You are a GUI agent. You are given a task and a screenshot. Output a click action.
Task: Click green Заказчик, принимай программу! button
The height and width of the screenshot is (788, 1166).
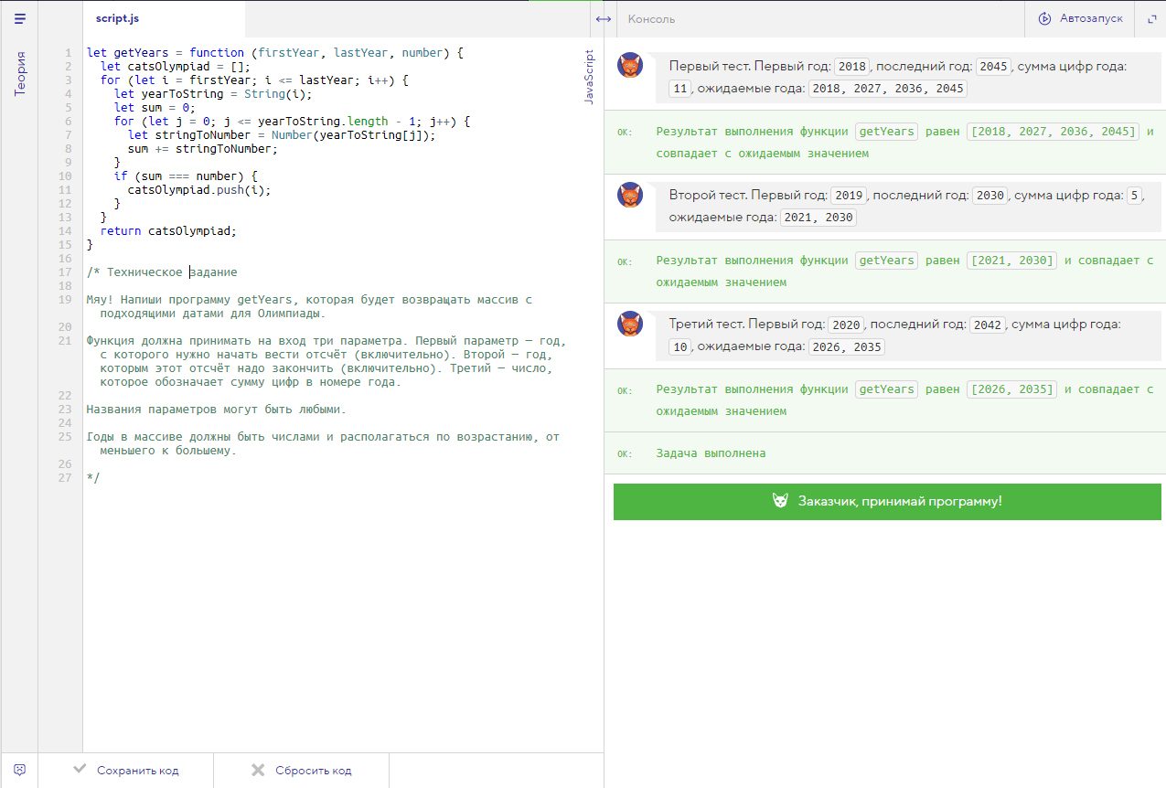(887, 502)
